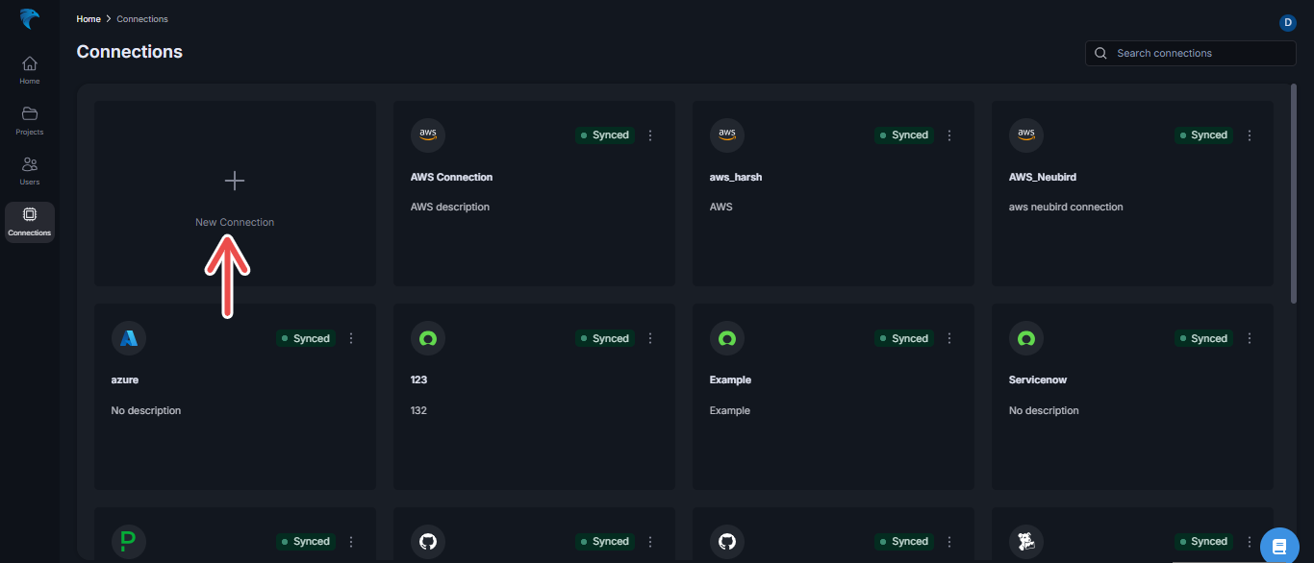Navigate to Home via the breadcrumb
1314x563 pixels.
pos(88,18)
